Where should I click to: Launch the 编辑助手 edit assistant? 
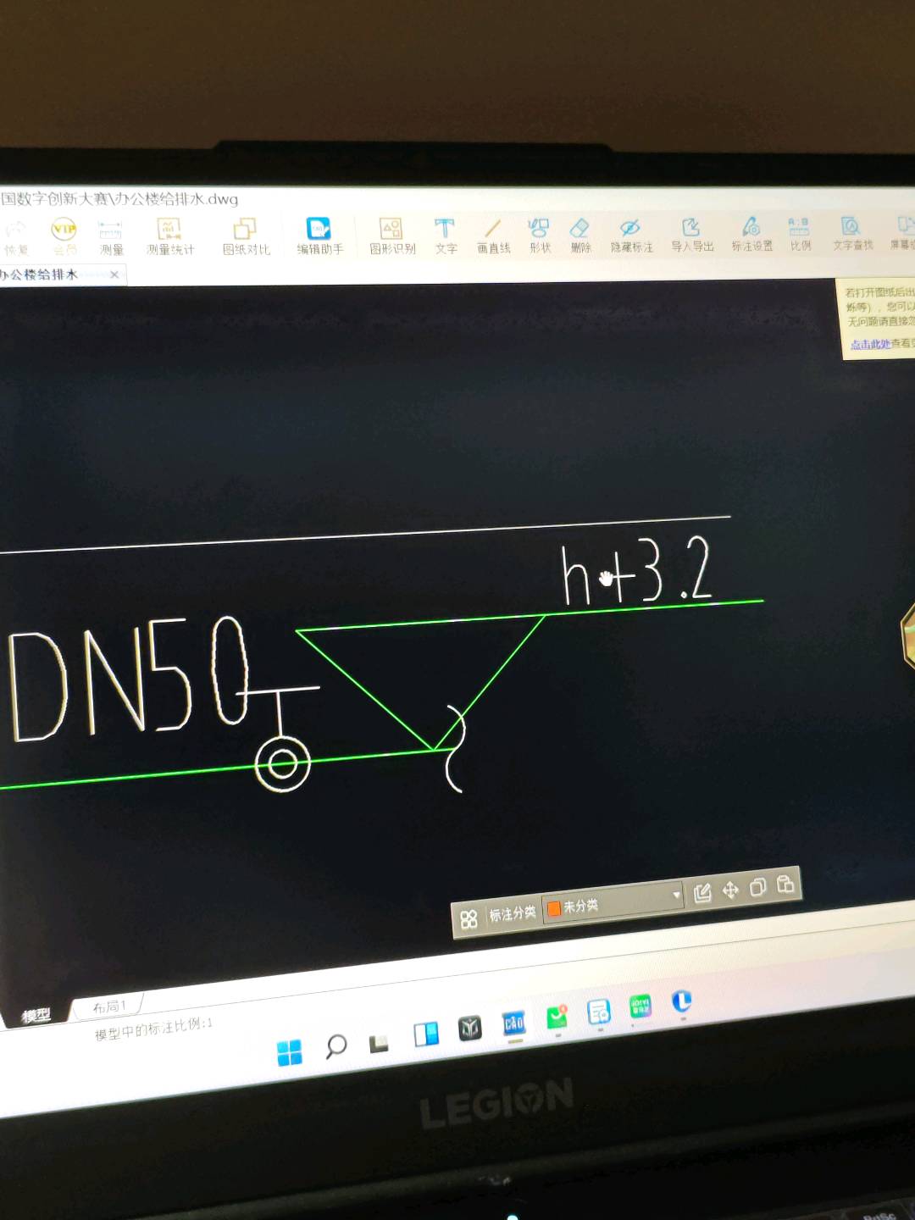pos(319,236)
